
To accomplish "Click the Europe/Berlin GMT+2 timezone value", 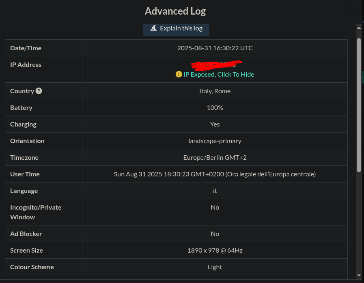I will (215, 157).
